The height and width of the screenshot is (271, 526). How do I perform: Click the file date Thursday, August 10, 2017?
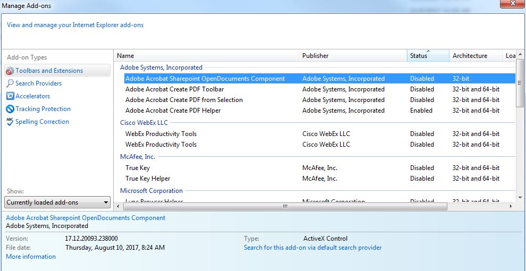pyautogui.click(x=115, y=248)
